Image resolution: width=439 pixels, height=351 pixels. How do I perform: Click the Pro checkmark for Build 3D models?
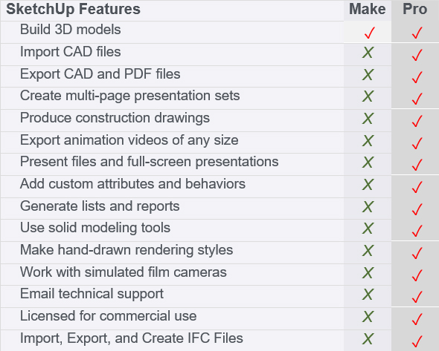pyautogui.click(x=417, y=33)
